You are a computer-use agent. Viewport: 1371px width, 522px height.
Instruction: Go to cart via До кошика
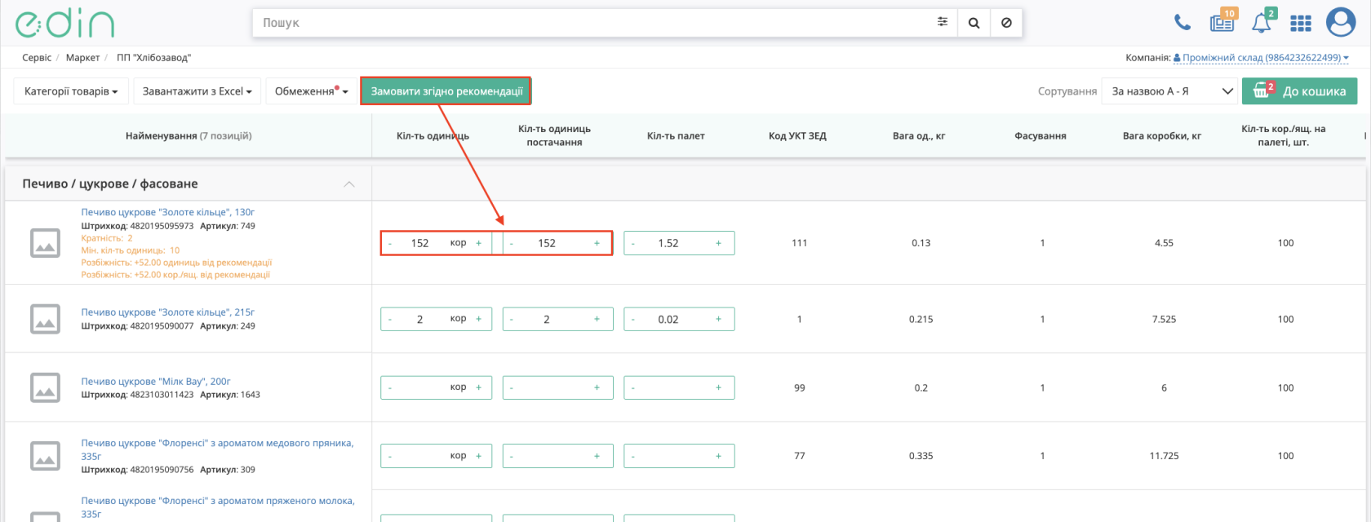point(1299,91)
